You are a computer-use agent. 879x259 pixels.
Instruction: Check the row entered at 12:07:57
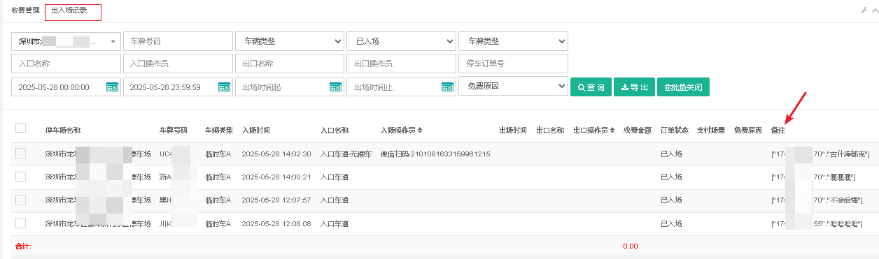click(20, 200)
